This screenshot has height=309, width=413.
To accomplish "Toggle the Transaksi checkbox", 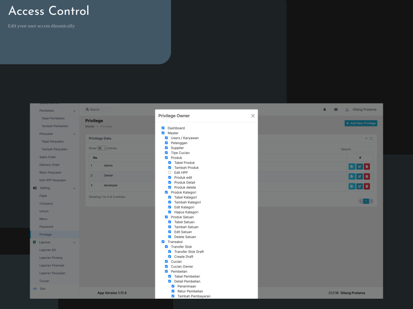I will tap(163, 242).
